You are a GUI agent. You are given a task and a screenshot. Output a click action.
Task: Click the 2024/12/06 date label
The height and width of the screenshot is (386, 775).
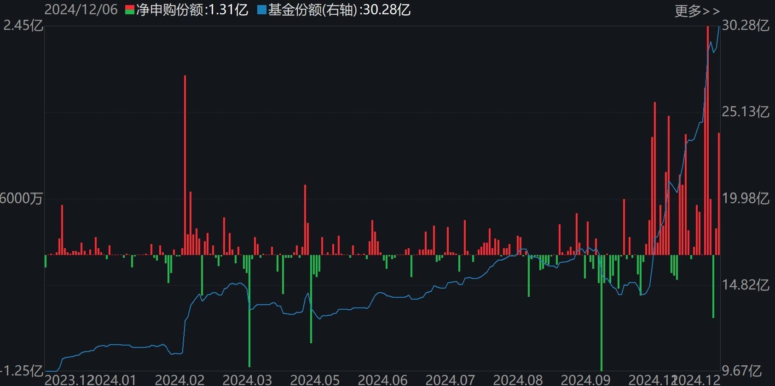(81, 10)
